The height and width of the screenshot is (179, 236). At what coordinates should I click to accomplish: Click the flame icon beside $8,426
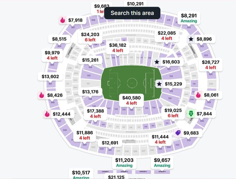coord(41,95)
